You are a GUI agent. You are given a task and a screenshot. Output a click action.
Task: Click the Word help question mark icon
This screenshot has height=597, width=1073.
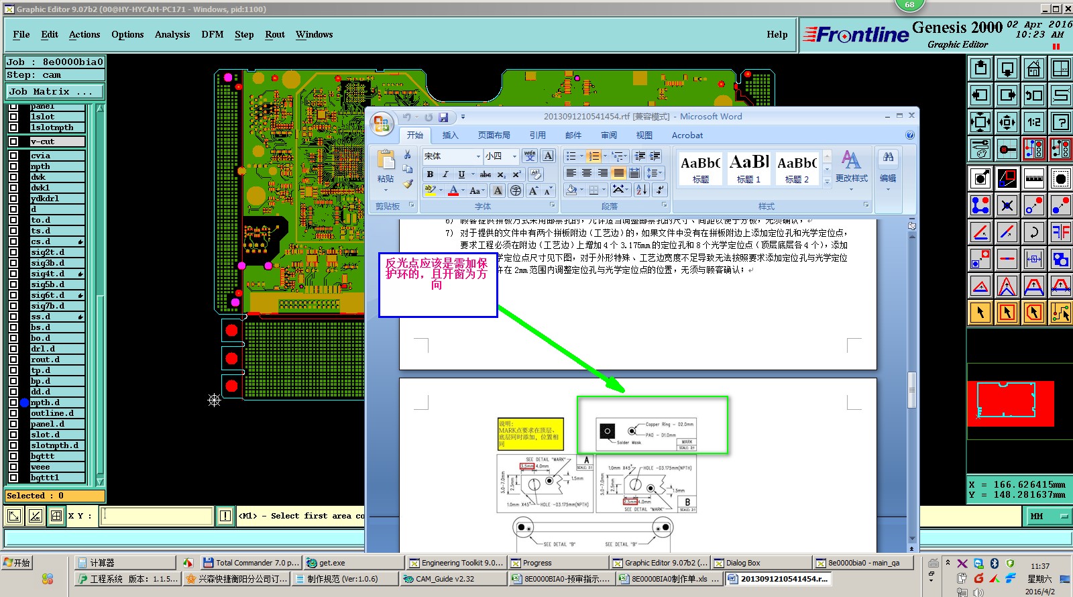pos(910,135)
